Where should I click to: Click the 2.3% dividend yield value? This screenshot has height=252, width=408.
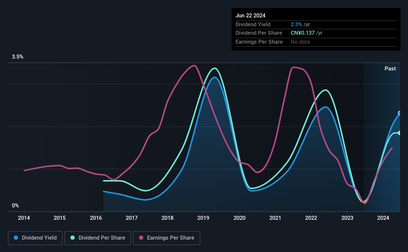point(296,24)
